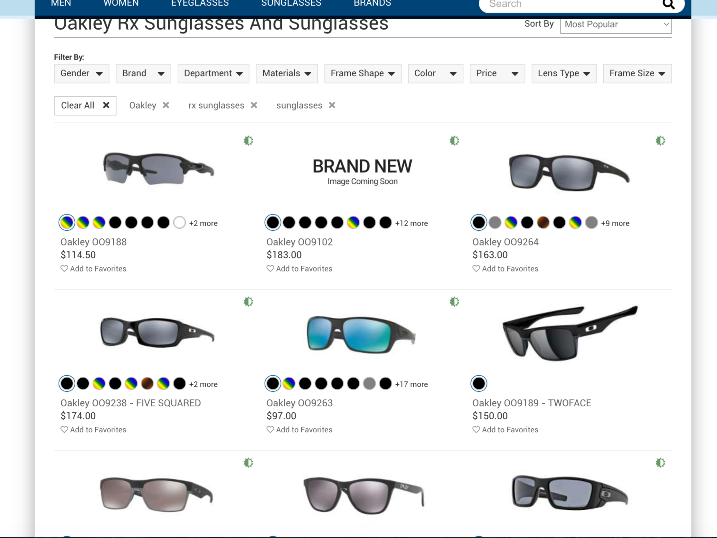Show +9 more colors for Oakley OO9264

click(615, 223)
